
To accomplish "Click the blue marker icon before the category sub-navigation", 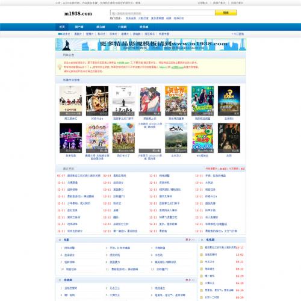I will click(x=60, y=34).
